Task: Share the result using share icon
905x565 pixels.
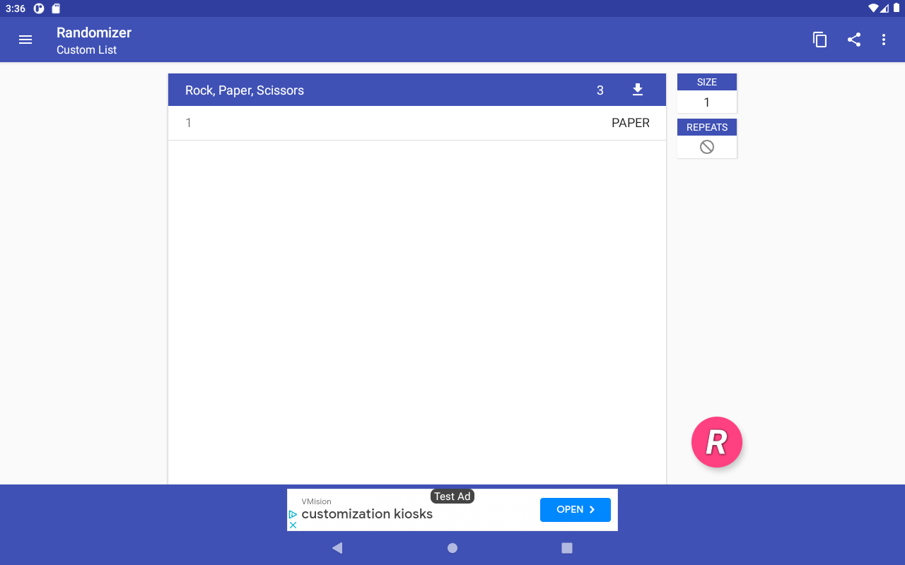Action: click(854, 40)
